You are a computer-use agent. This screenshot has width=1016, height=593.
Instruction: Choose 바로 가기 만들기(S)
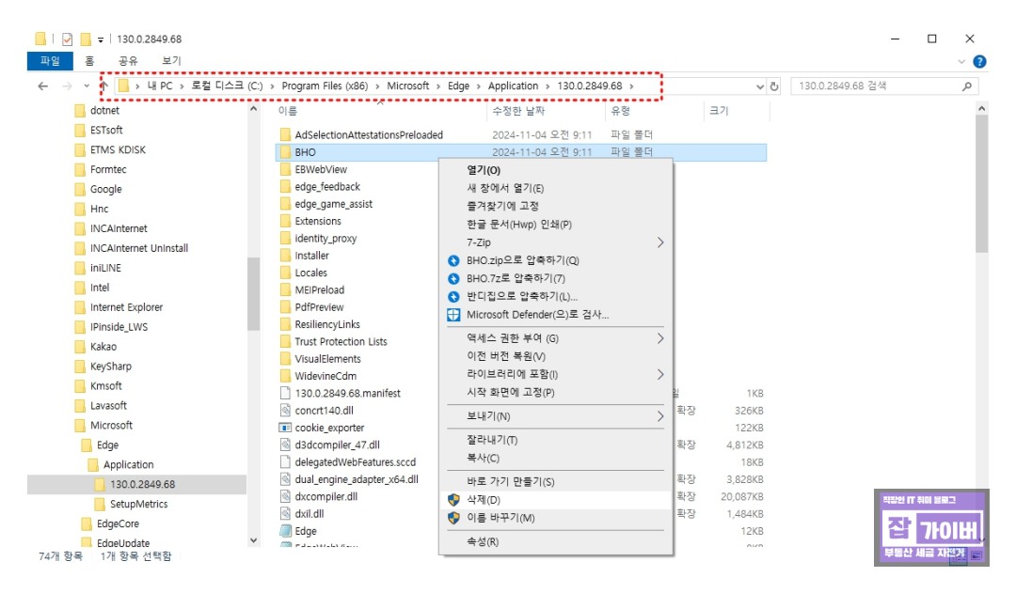(x=556, y=482)
